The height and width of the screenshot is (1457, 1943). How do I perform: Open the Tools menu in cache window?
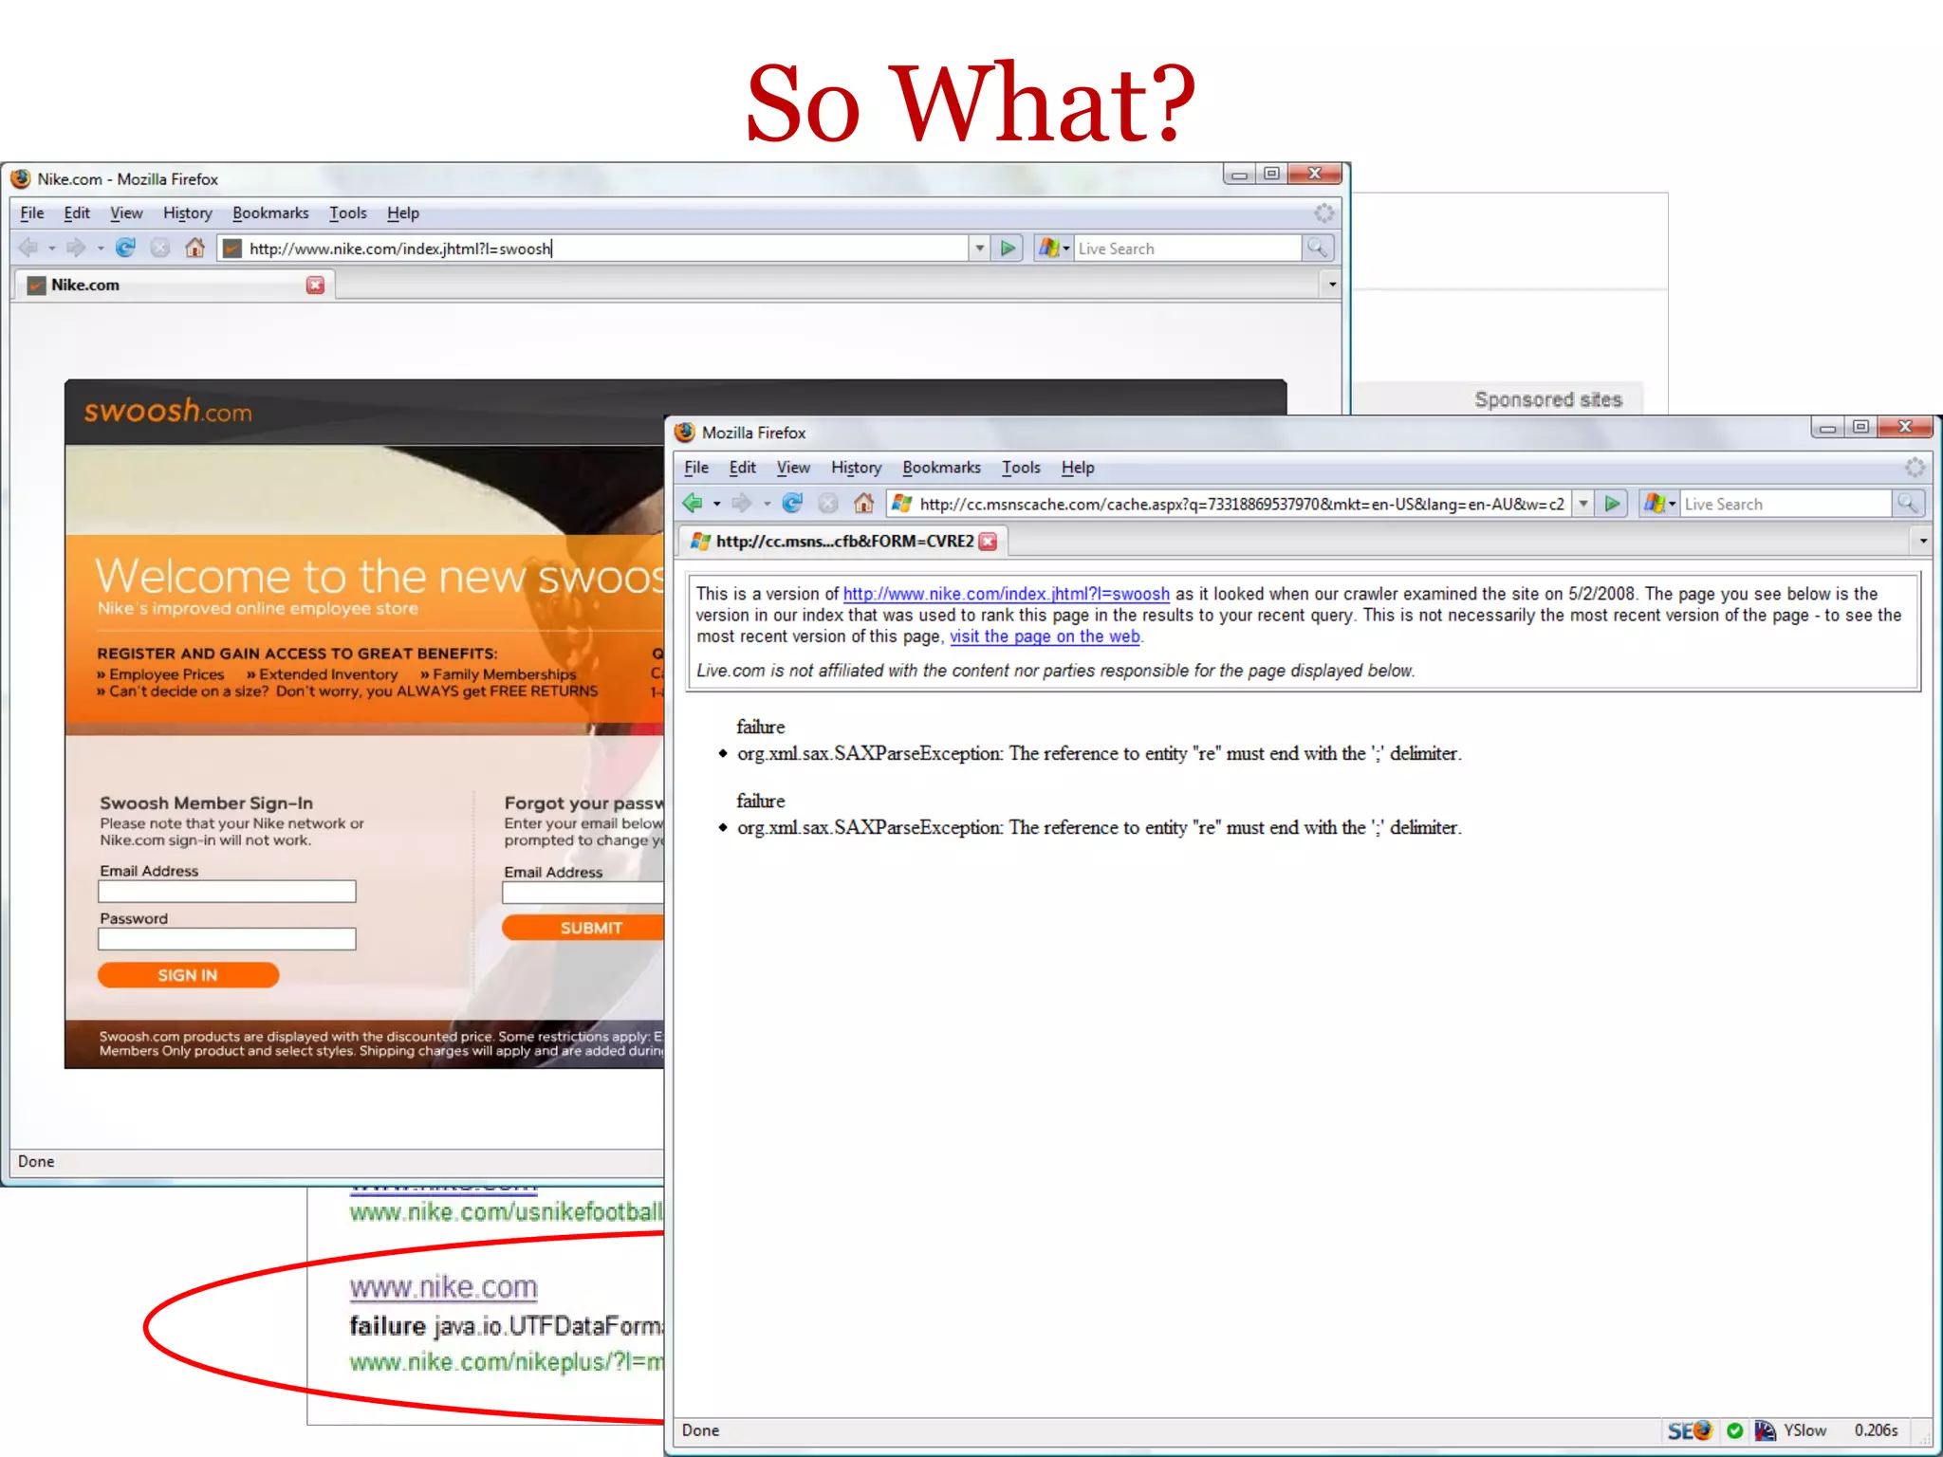1021,468
